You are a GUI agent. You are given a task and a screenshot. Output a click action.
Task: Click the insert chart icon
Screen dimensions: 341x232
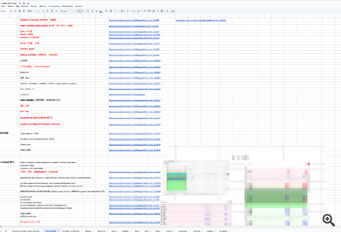[154, 11]
